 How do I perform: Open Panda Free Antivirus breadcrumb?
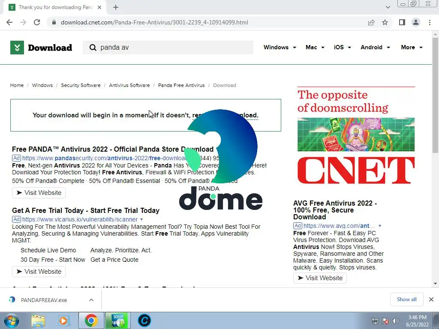181,85
